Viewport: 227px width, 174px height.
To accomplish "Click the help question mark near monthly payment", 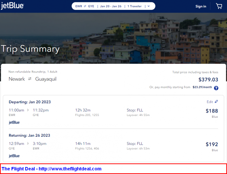I will pyautogui.click(x=216, y=88).
